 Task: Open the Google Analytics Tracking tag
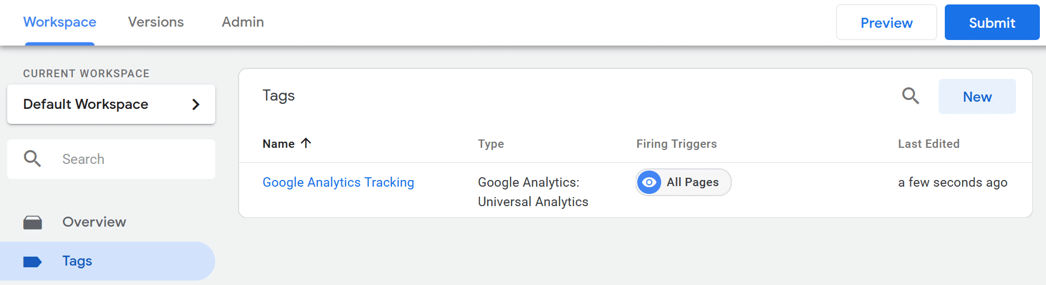click(x=338, y=182)
